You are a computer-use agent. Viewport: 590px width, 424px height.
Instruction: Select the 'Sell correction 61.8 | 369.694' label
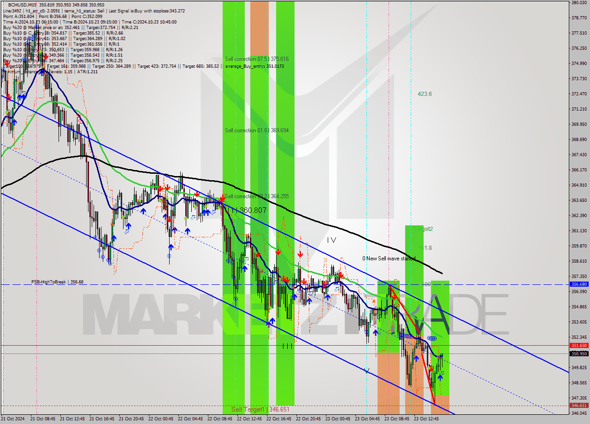[257, 130]
